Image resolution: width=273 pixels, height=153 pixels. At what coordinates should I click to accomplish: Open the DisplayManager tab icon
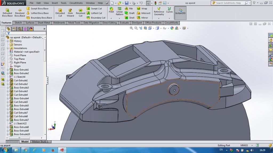(x=31, y=29)
